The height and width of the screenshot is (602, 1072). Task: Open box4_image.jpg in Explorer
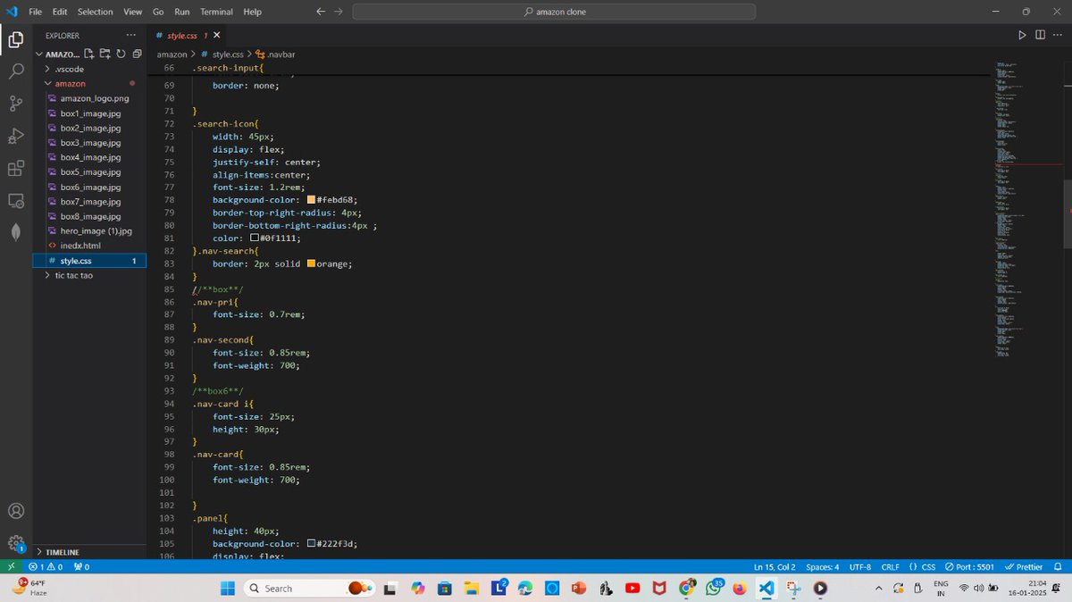tap(90, 157)
